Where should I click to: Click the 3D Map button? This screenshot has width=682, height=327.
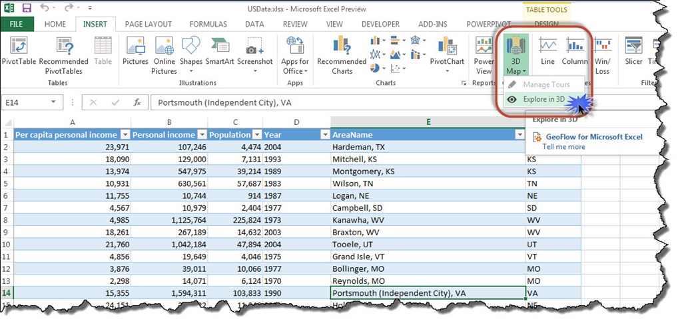click(516, 56)
